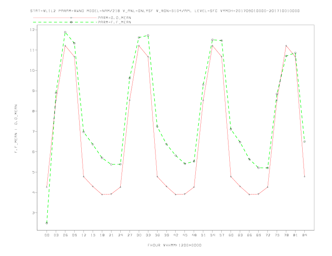Click x-axis hour label 57
The width and height of the screenshot is (332, 256).
tap(222, 235)
